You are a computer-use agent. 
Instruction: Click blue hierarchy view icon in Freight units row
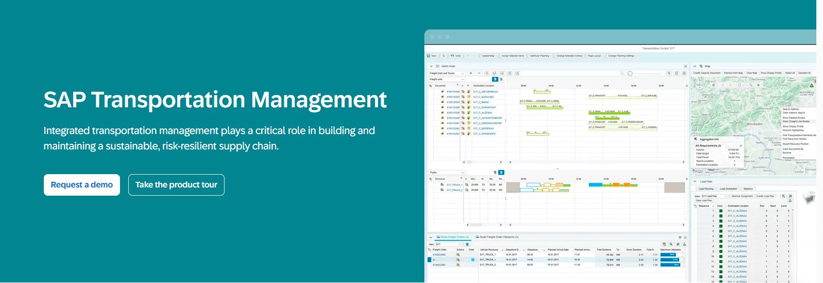point(495,79)
